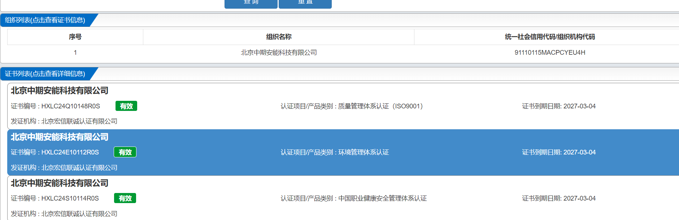This screenshot has width=679, height=220.
Task: Click the 重置 reset button
Action: click(305, 4)
